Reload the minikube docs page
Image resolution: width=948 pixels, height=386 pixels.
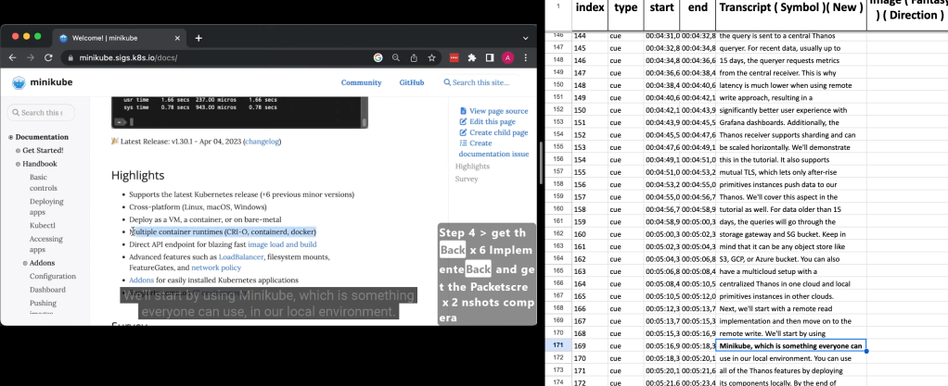click(48, 58)
